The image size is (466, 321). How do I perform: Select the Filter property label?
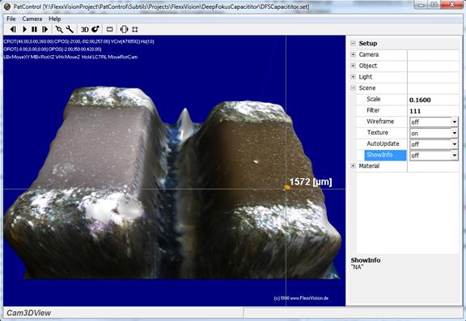(373, 110)
